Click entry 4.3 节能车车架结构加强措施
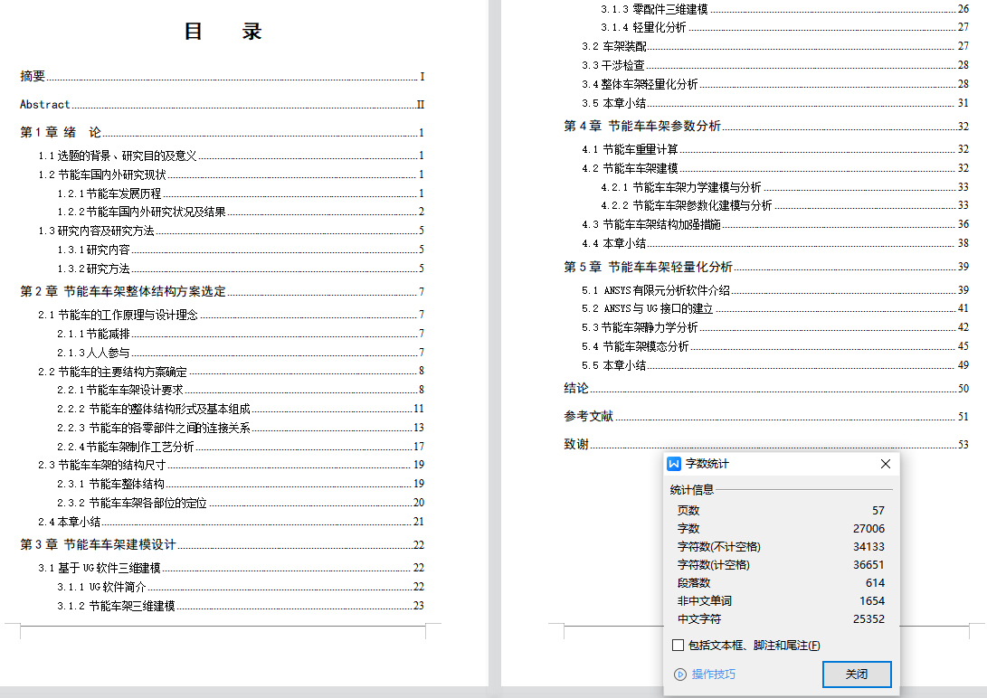Image resolution: width=987 pixels, height=698 pixels. click(775, 224)
